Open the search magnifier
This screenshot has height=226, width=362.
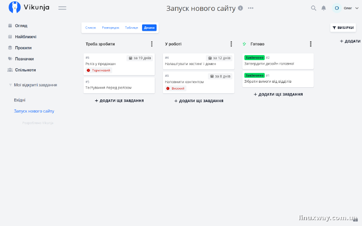tap(313, 8)
